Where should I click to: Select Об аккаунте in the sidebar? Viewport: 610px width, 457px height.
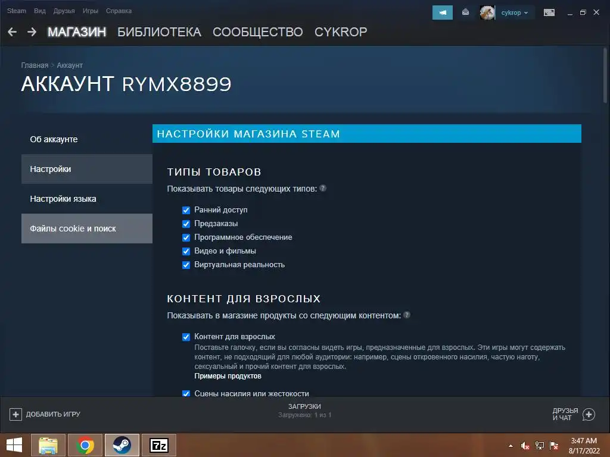(x=87, y=139)
